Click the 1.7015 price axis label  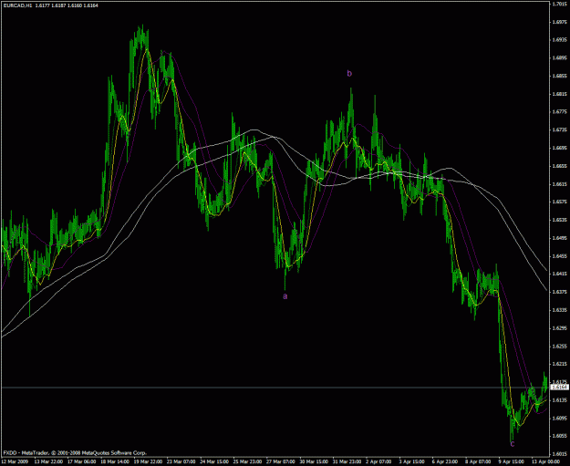[x=559, y=4]
